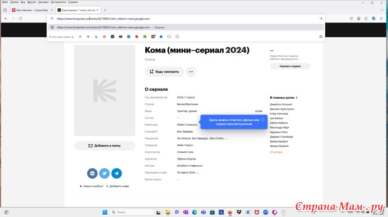This screenshot has height=217, width=388.
Task: Click the Буду смотреть button
Action: (164, 72)
